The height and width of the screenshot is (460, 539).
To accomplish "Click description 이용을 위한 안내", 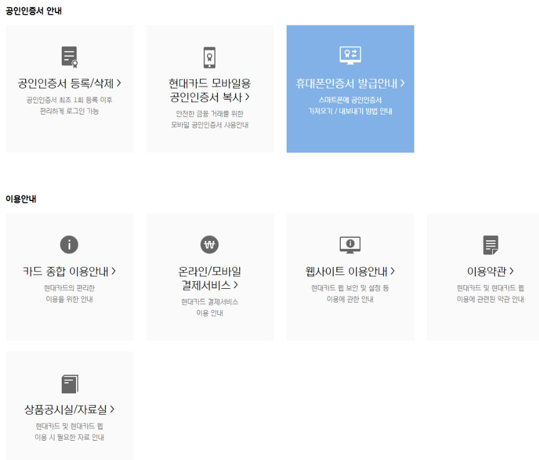I will pos(69,299).
